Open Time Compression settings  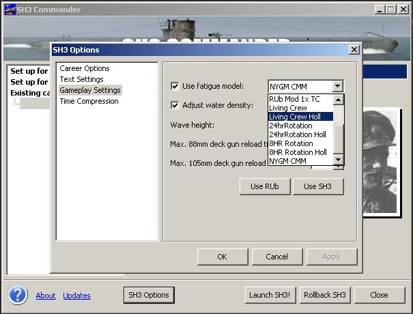coord(89,101)
